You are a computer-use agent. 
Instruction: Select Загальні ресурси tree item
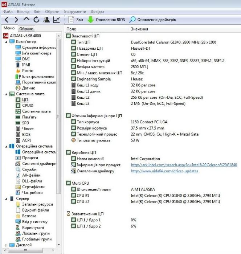click(34, 204)
